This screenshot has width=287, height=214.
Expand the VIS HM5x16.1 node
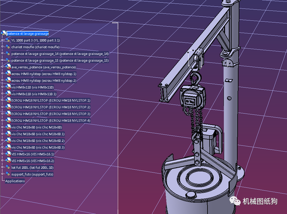click(2, 154)
